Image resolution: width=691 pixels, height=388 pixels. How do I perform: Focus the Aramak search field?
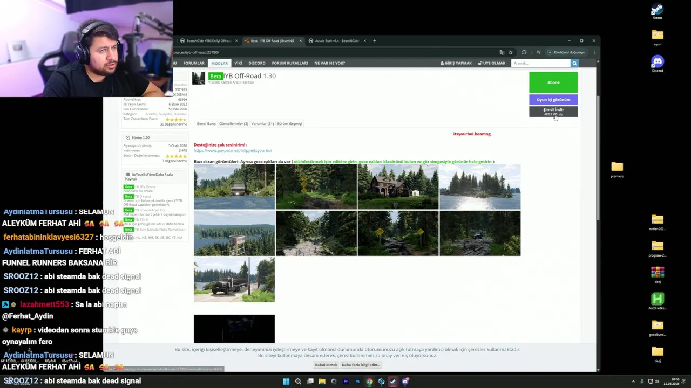(541, 63)
